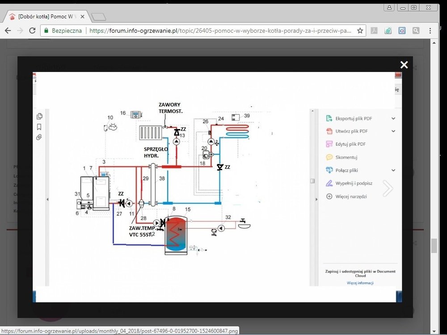Viewport: 447px width, 335px height.
Task: Expand the Połącz pliki chevron
Action: pyautogui.click(x=393, y=170)
